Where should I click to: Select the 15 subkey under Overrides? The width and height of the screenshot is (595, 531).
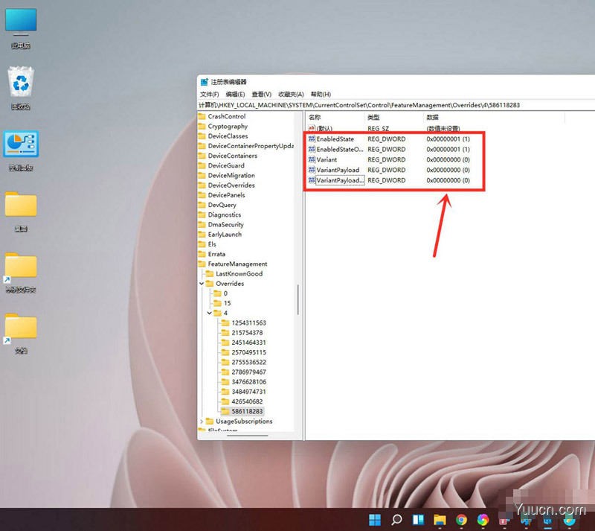coord(228,303)
